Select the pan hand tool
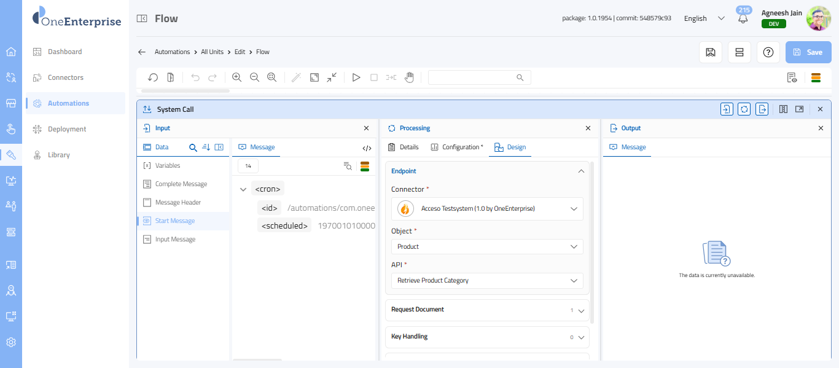Screen dimensions: 839x368 tap(409, 77)
